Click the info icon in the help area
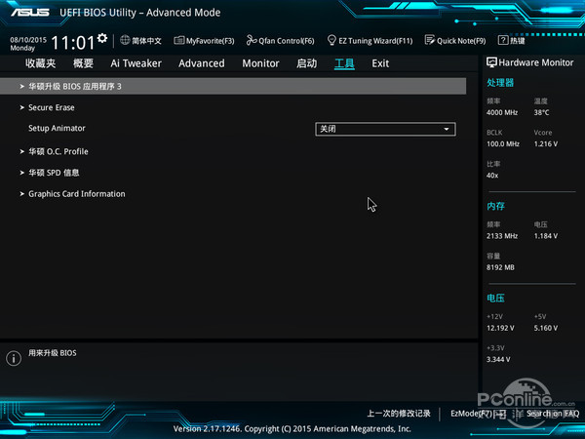Screen dimensions: 585x439 point(14,358)
